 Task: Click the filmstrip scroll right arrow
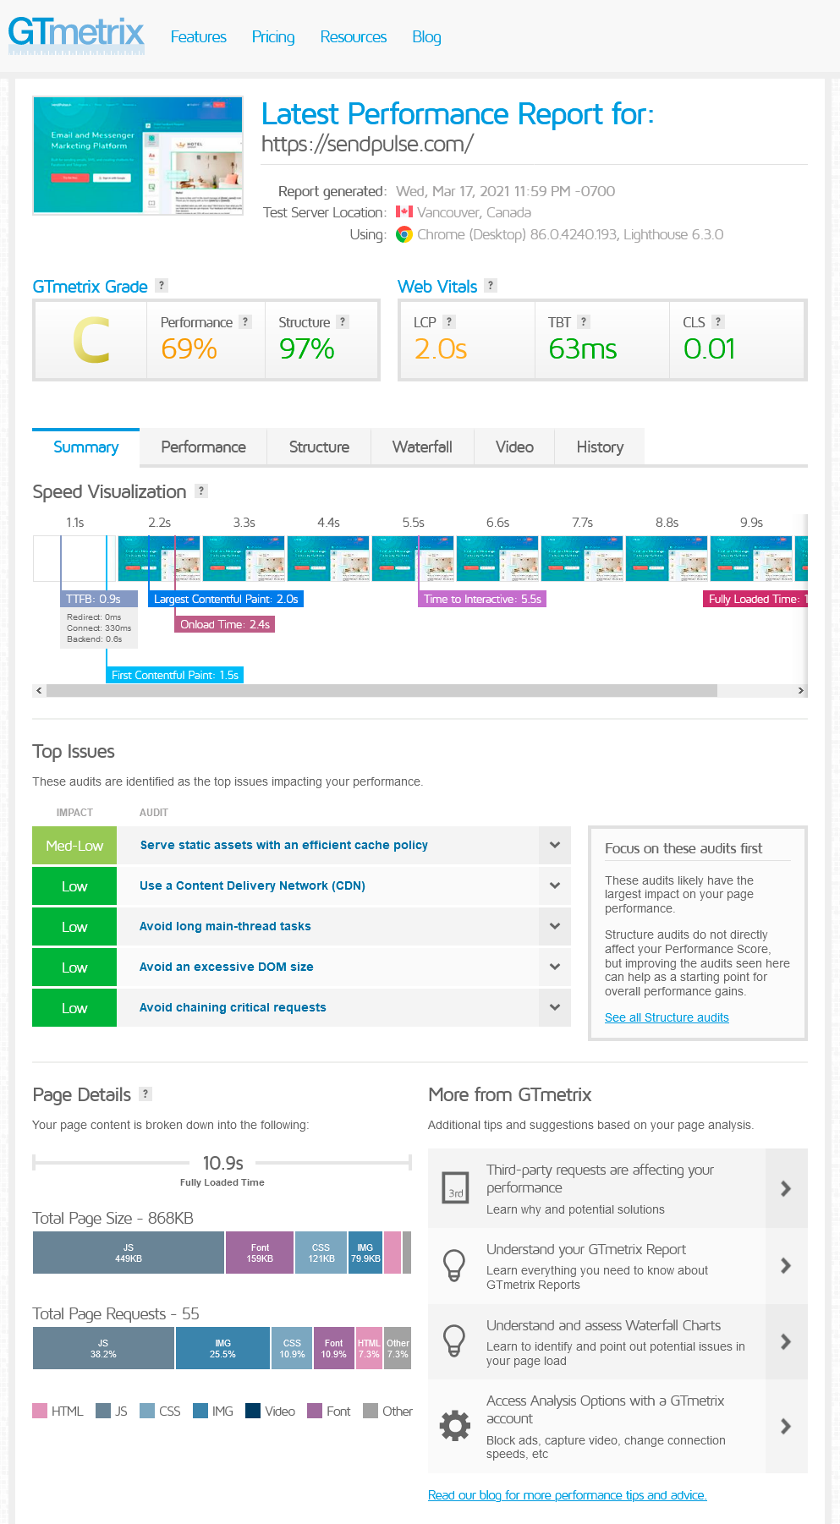(x=801, y=691)
